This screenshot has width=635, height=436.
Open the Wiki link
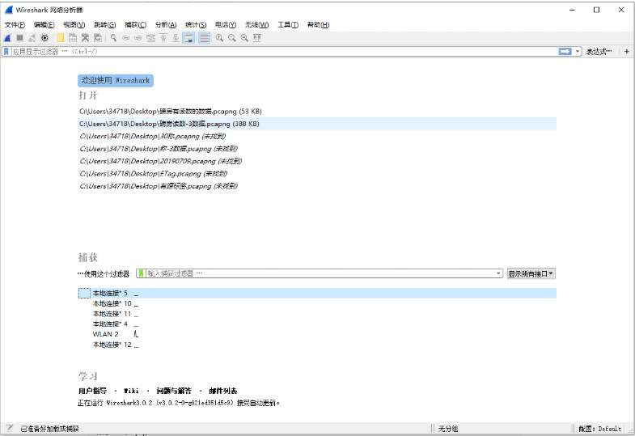pyautogui.click(x=131, y=391)
